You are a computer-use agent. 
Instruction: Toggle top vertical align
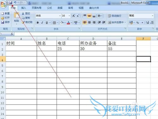tap(85, 16)
